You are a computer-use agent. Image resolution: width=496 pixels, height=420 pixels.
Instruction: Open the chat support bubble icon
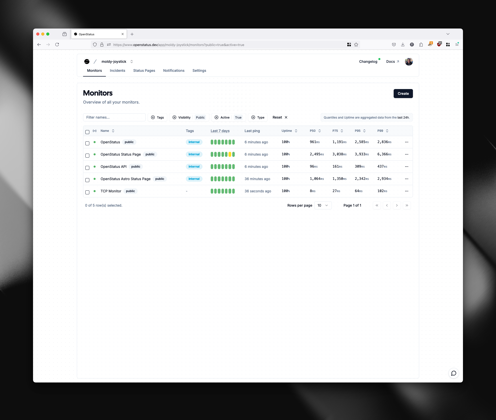(x=454, y=373)
